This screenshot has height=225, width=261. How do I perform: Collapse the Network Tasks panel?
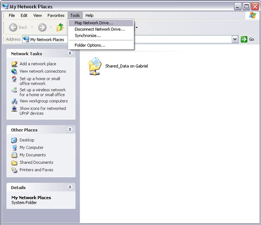[70, 53]
